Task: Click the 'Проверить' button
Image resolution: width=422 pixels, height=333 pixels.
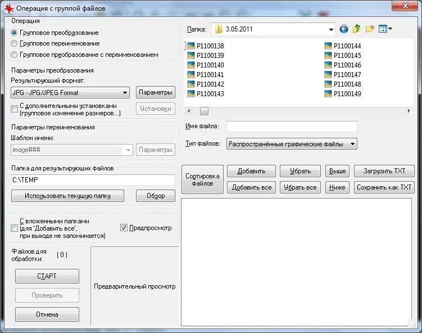Action: (x=47, y=295)
